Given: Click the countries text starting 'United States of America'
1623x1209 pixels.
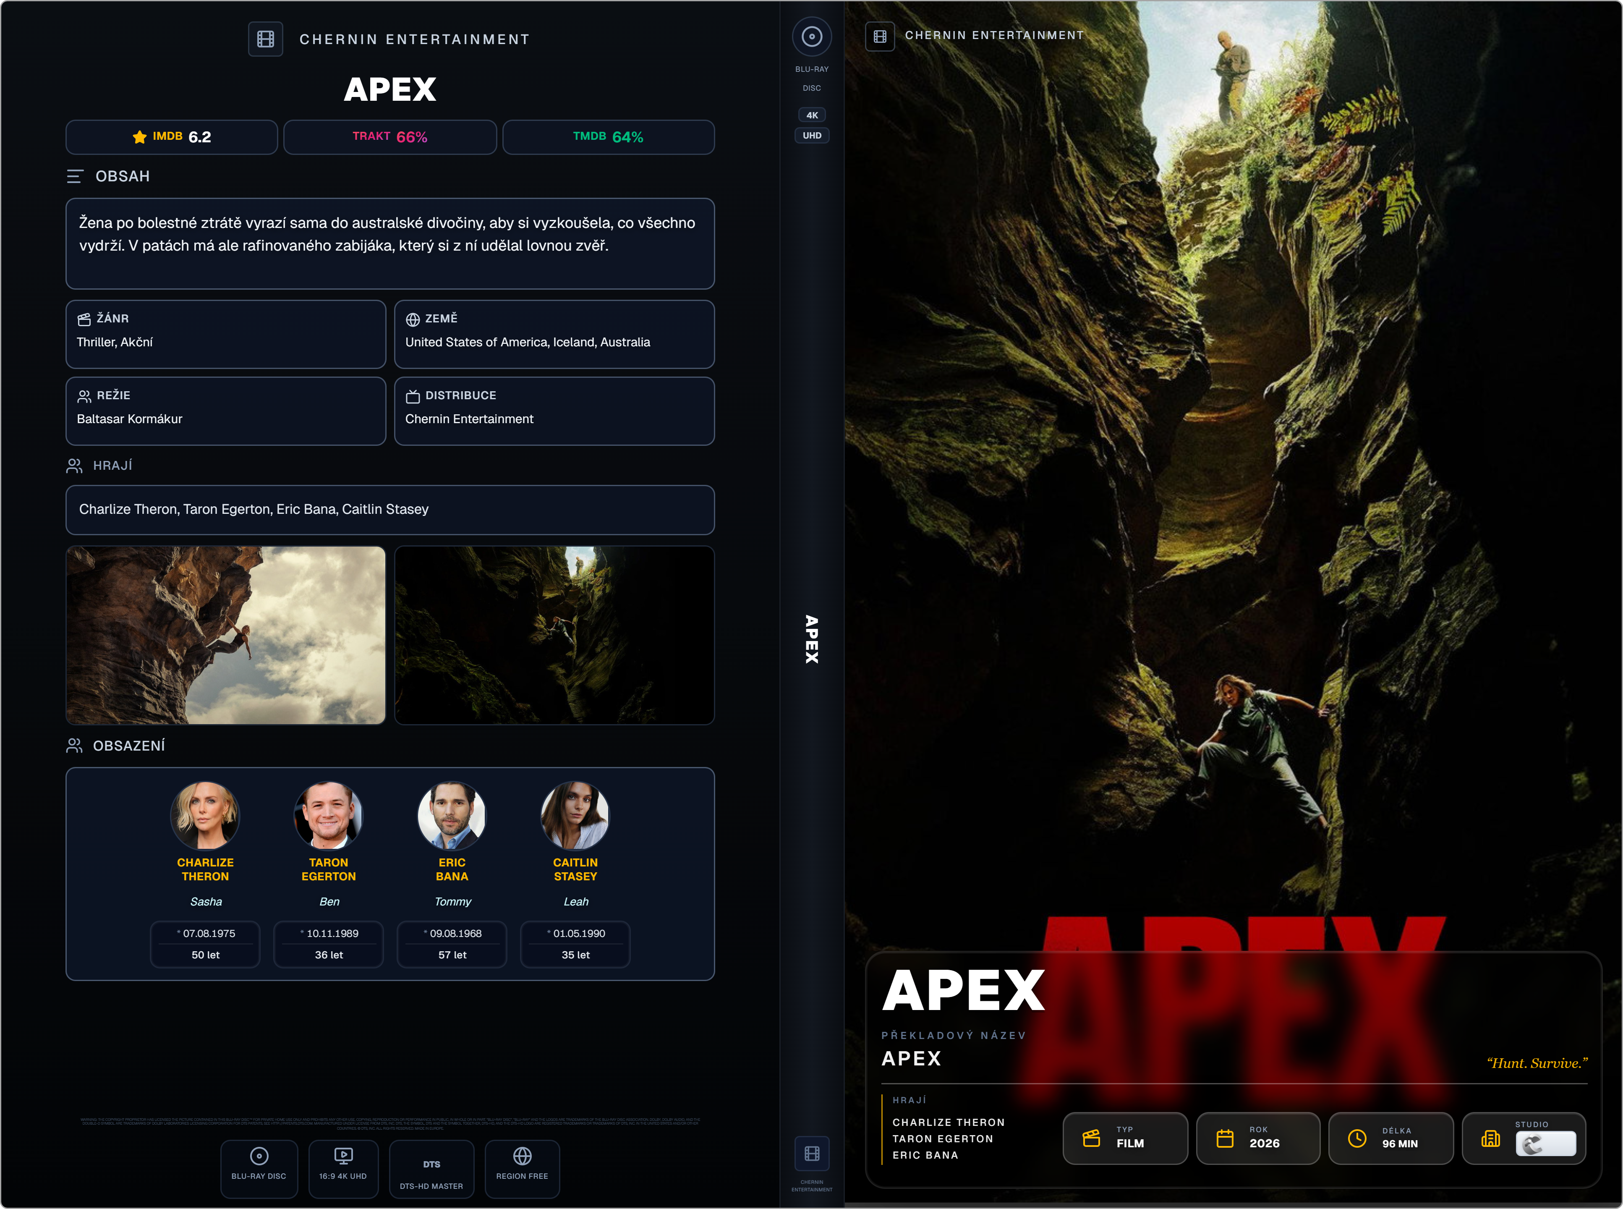Looking at the screenshot, I should tap(528, 342).
